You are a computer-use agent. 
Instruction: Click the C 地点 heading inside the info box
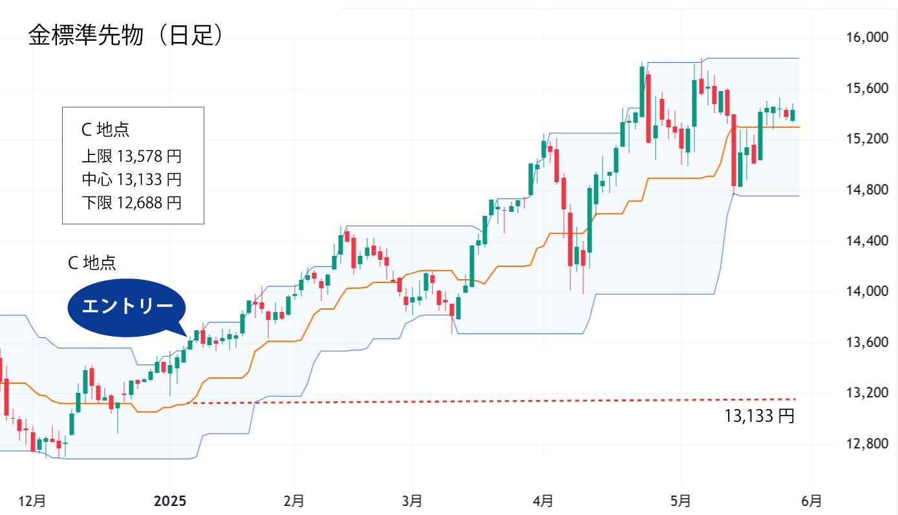tap(105, 130)
